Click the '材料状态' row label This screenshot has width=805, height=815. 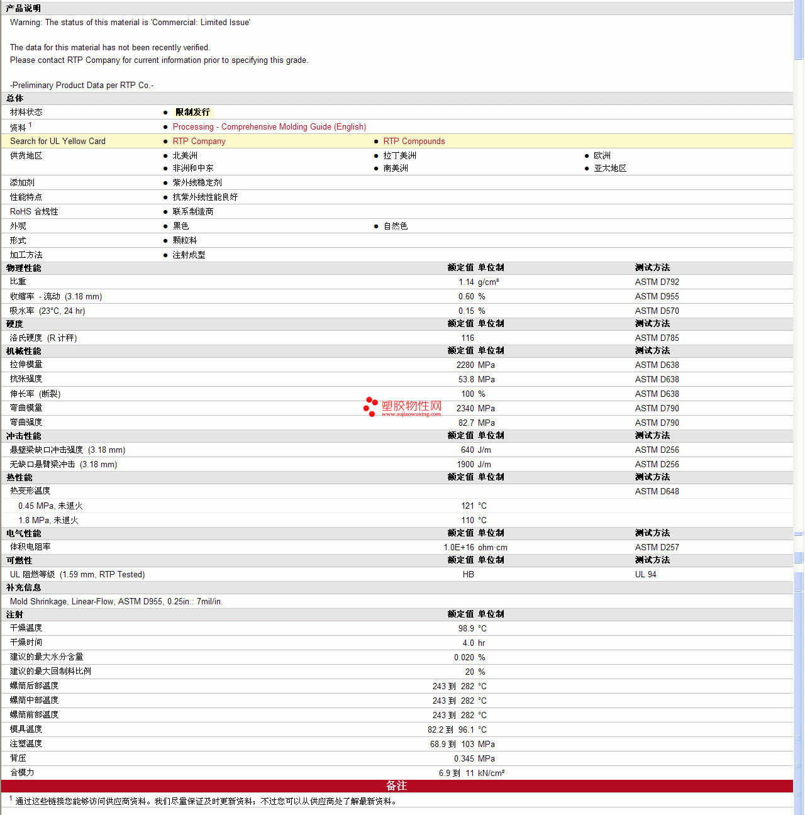[26, 113]
